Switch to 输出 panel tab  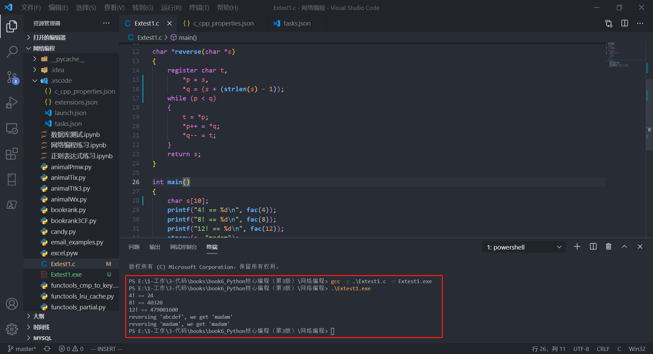[155, 247]
